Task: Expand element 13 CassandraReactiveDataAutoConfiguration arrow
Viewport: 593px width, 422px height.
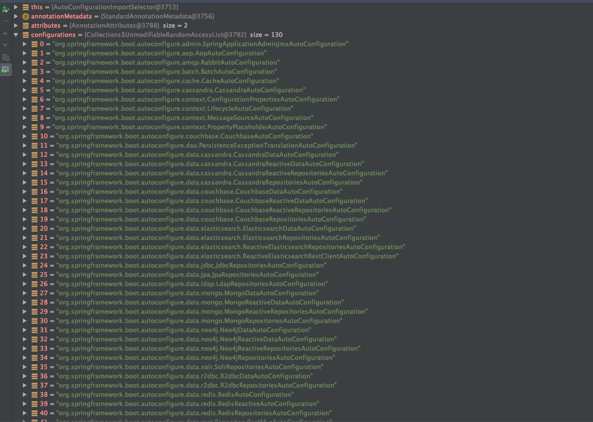Action: coord(25,164)
